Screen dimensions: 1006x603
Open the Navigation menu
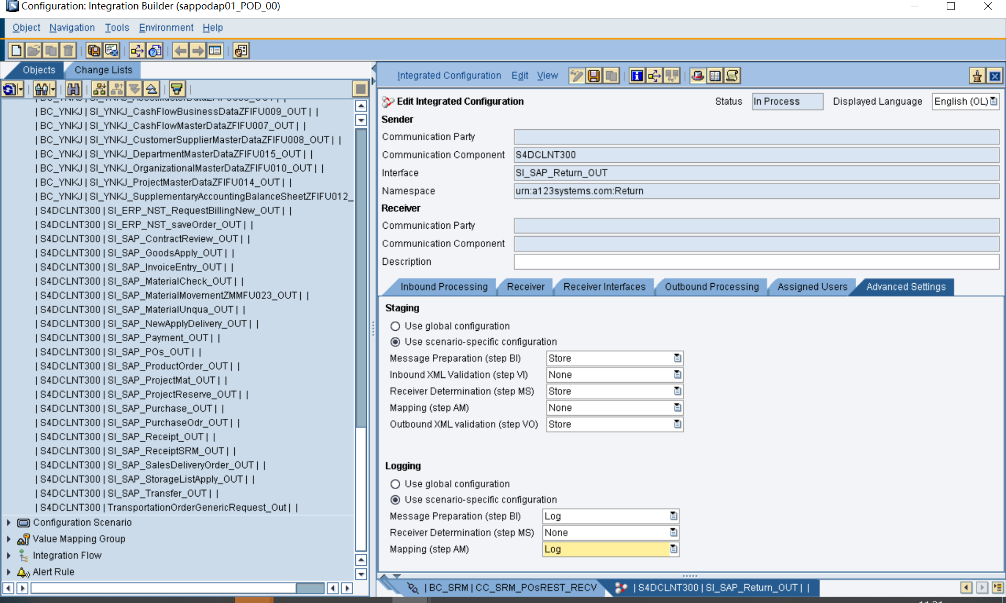pos(72,28)
